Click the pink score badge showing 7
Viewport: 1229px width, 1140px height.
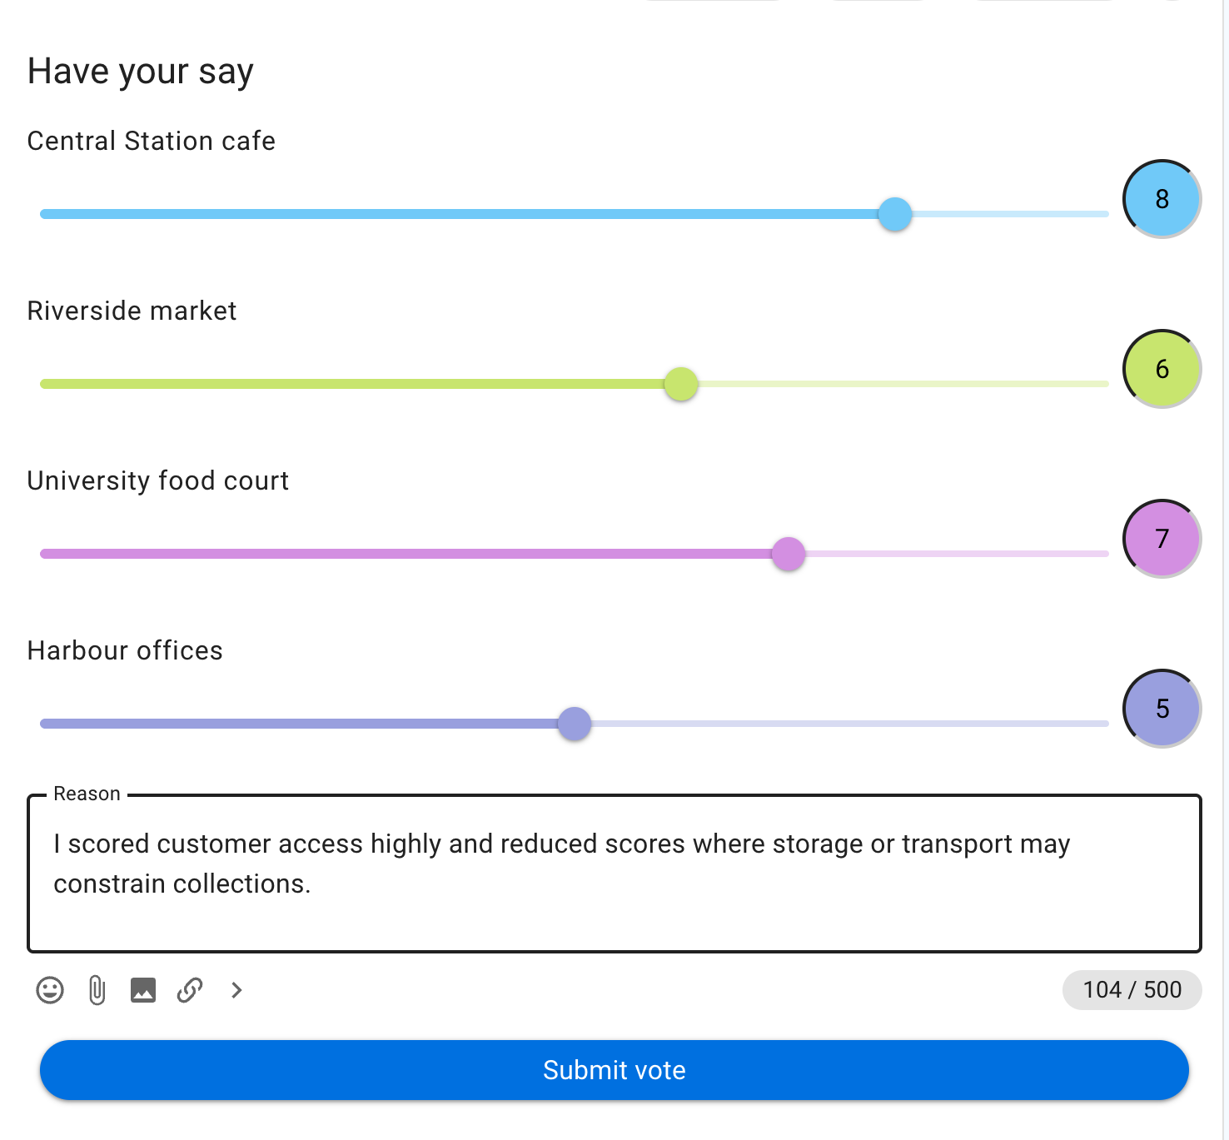click(x=1162, y=539)
